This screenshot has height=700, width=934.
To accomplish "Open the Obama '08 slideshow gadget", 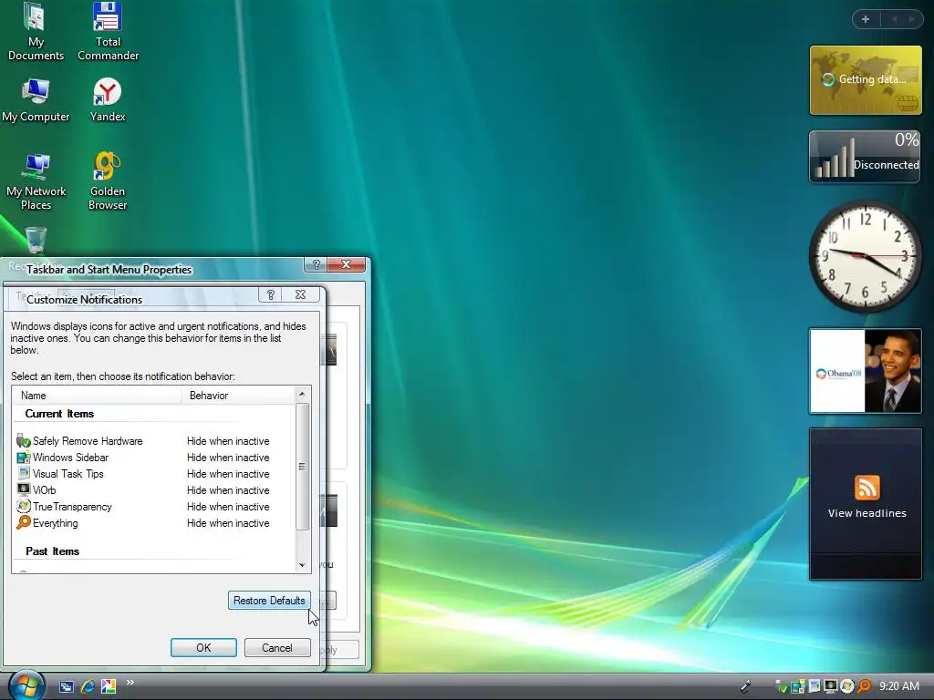I will 866,371.
